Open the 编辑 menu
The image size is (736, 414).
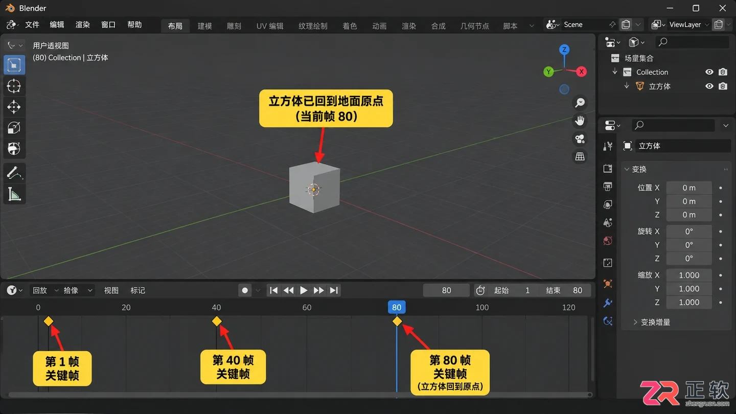[x=57, y=25]
